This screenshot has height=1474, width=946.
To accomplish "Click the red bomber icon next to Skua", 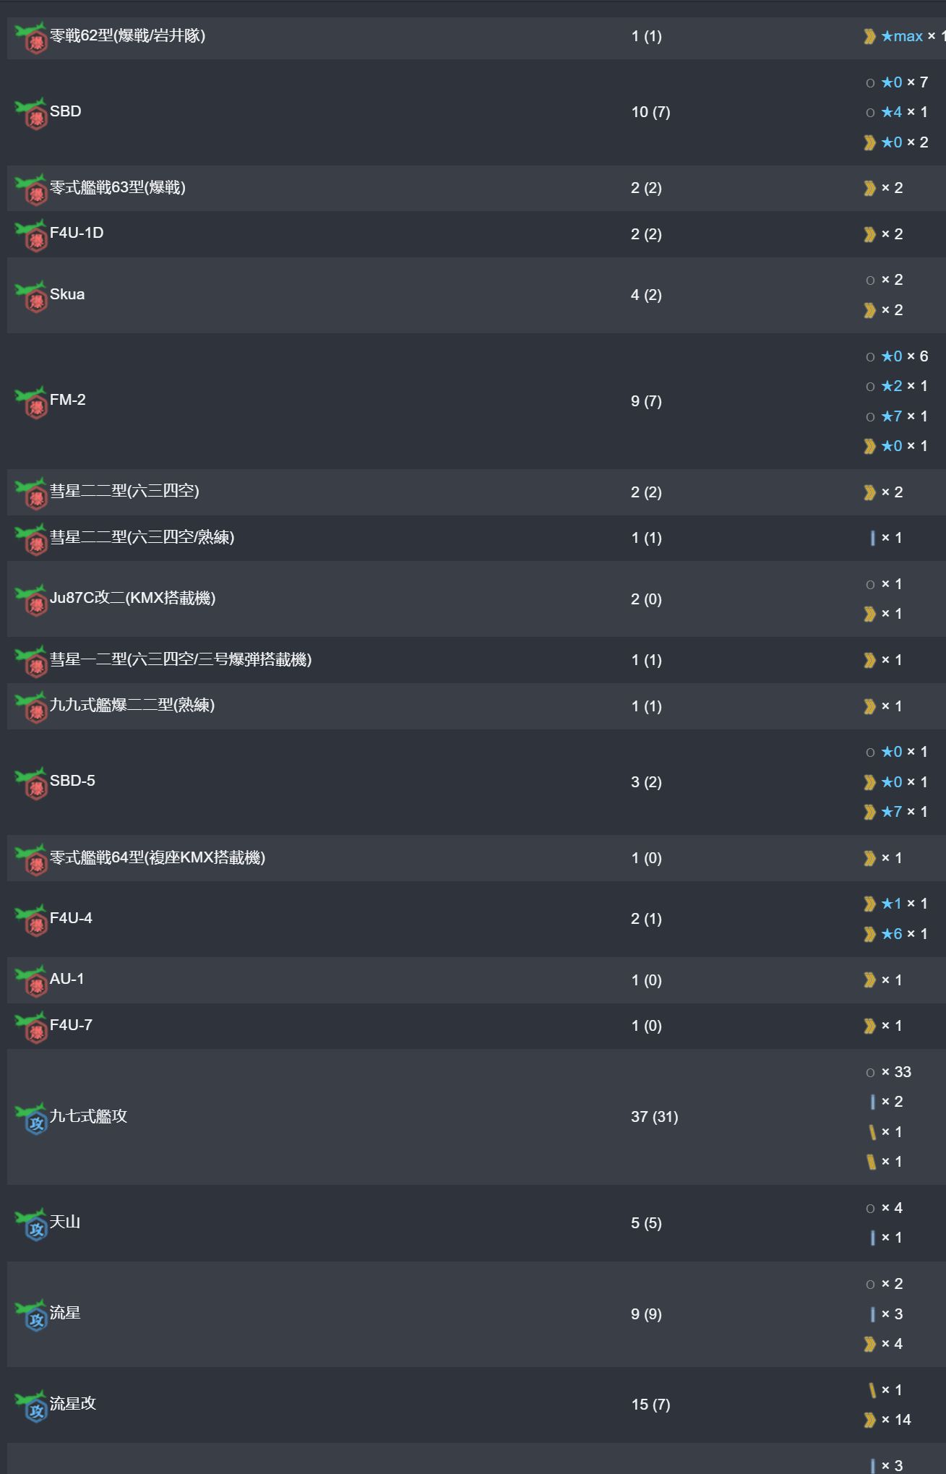I will click(x=31, y=296).
